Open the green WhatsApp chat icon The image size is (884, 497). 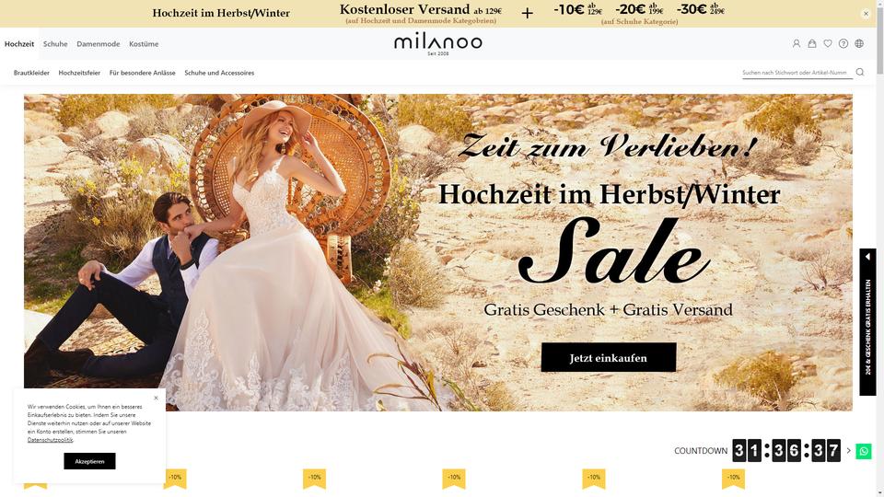pyautogui.click(x=863, y=451)
